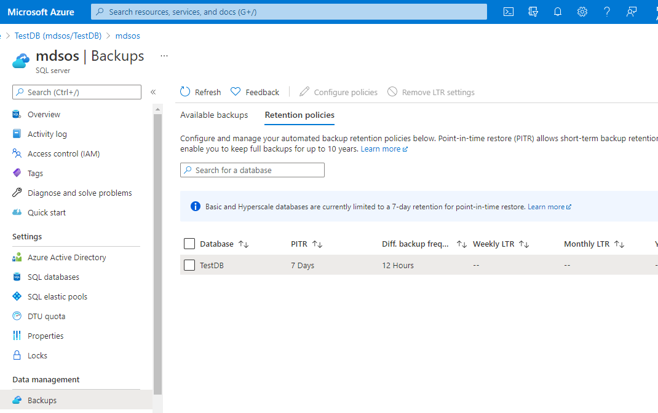This screenshot has width=658, height=413.
Task: Collapse the left navigation menu chevron
Action: [153, 92]
